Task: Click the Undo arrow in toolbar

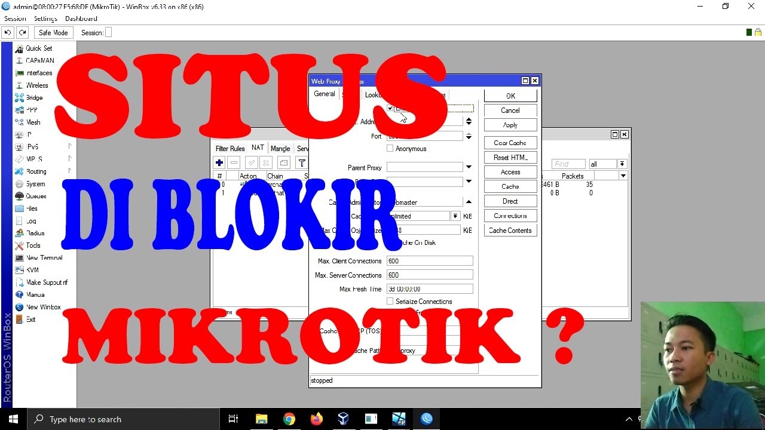Action: tap(8, 32)
